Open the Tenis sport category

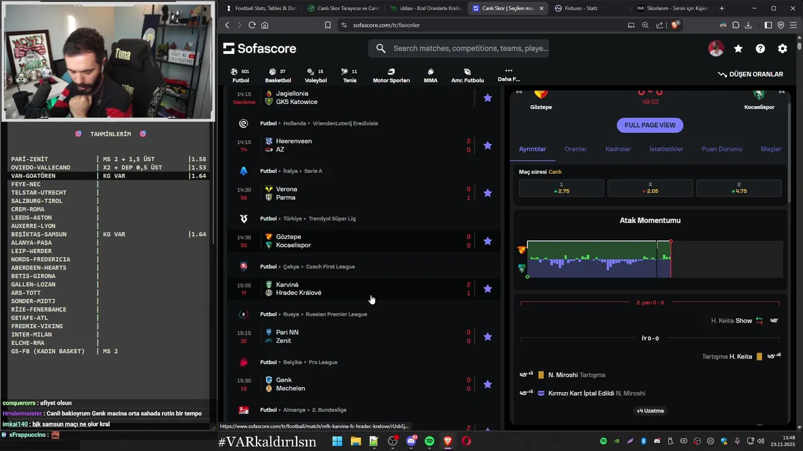click(x=349, y=75)
